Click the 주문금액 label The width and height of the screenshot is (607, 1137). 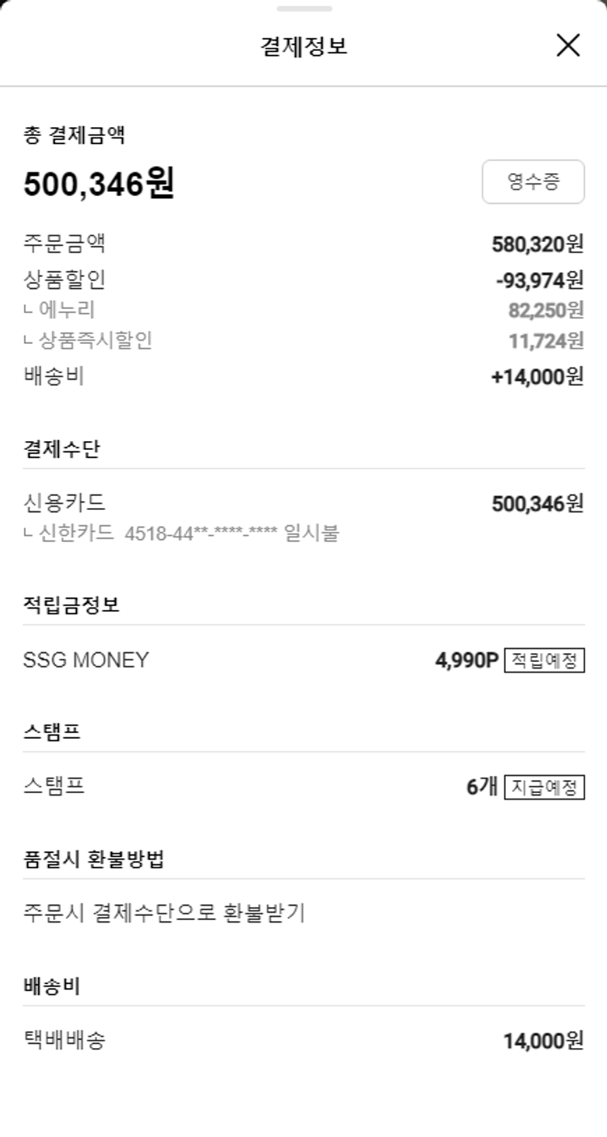pos(65,244)
